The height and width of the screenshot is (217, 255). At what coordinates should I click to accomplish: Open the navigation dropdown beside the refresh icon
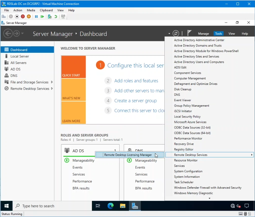(170, 34)
